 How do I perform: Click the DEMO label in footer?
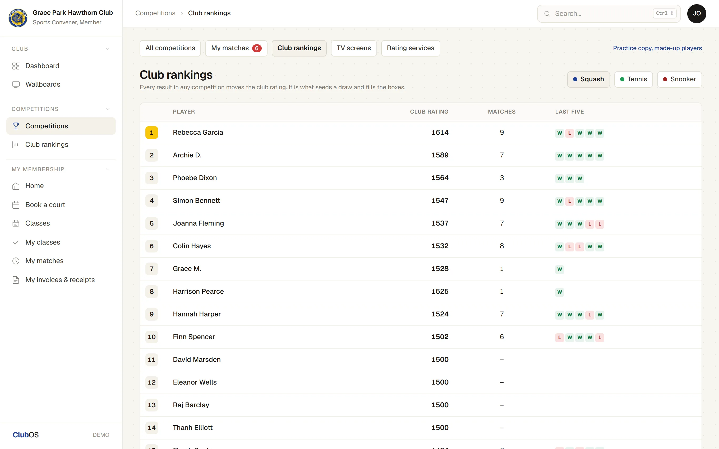pyautogui.click(x=101, y=435)
